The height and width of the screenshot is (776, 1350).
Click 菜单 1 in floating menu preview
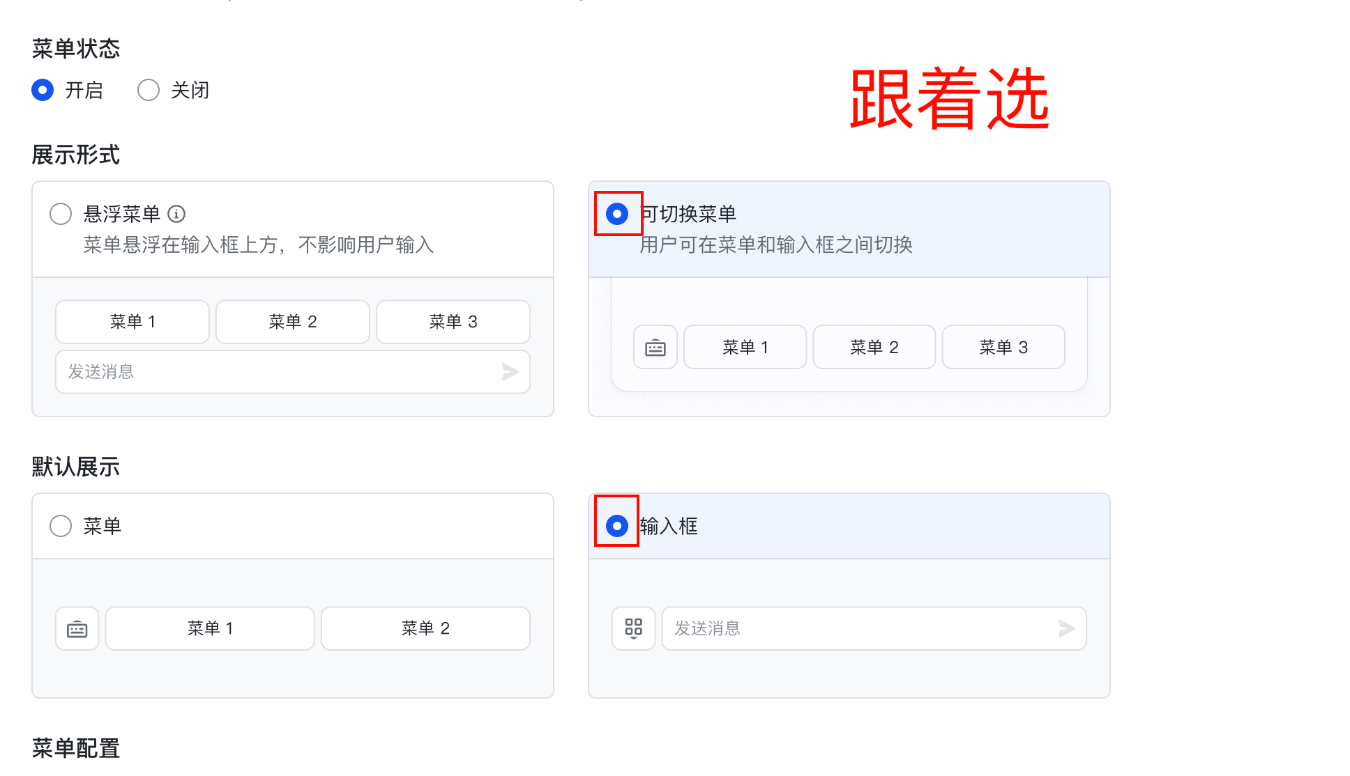coord(132,322)
